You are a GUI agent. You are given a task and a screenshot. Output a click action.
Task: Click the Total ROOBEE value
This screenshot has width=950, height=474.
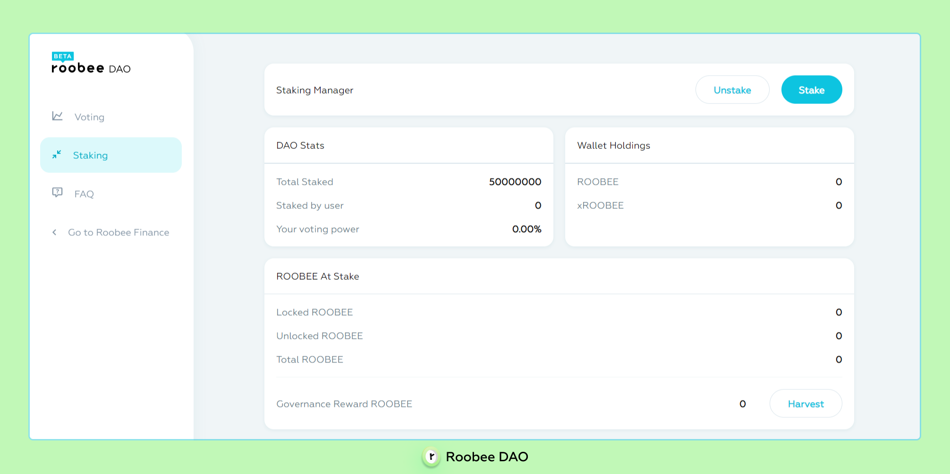[x=839, y=359]
